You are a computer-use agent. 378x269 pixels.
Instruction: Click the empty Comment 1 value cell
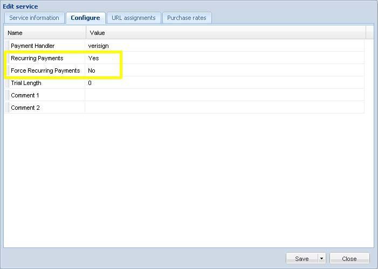pyautogui.click(x=224, y=95)
